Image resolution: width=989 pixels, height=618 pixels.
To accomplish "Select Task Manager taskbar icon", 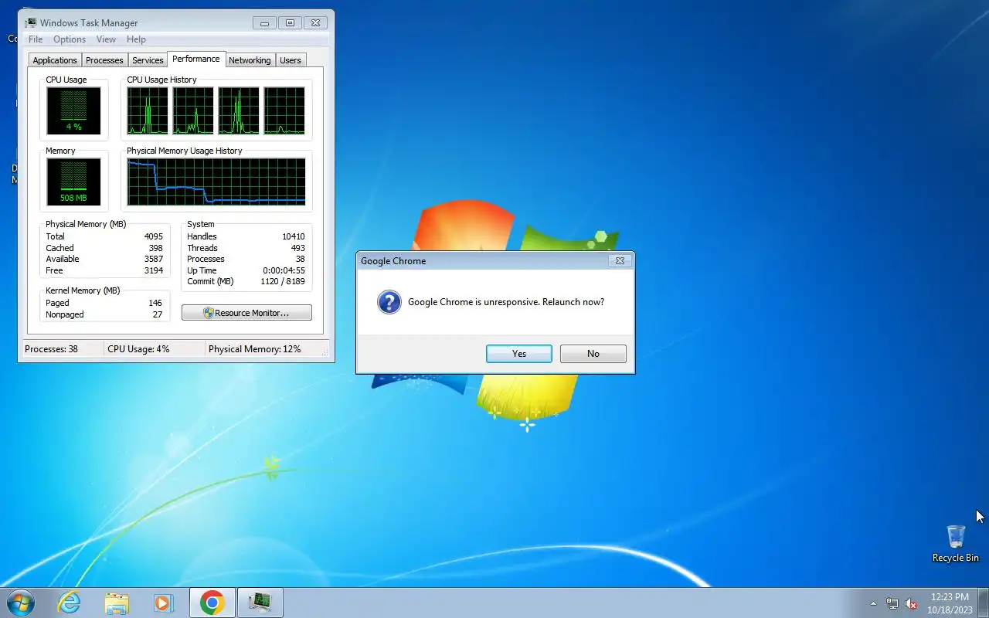I will click(260, 603).
